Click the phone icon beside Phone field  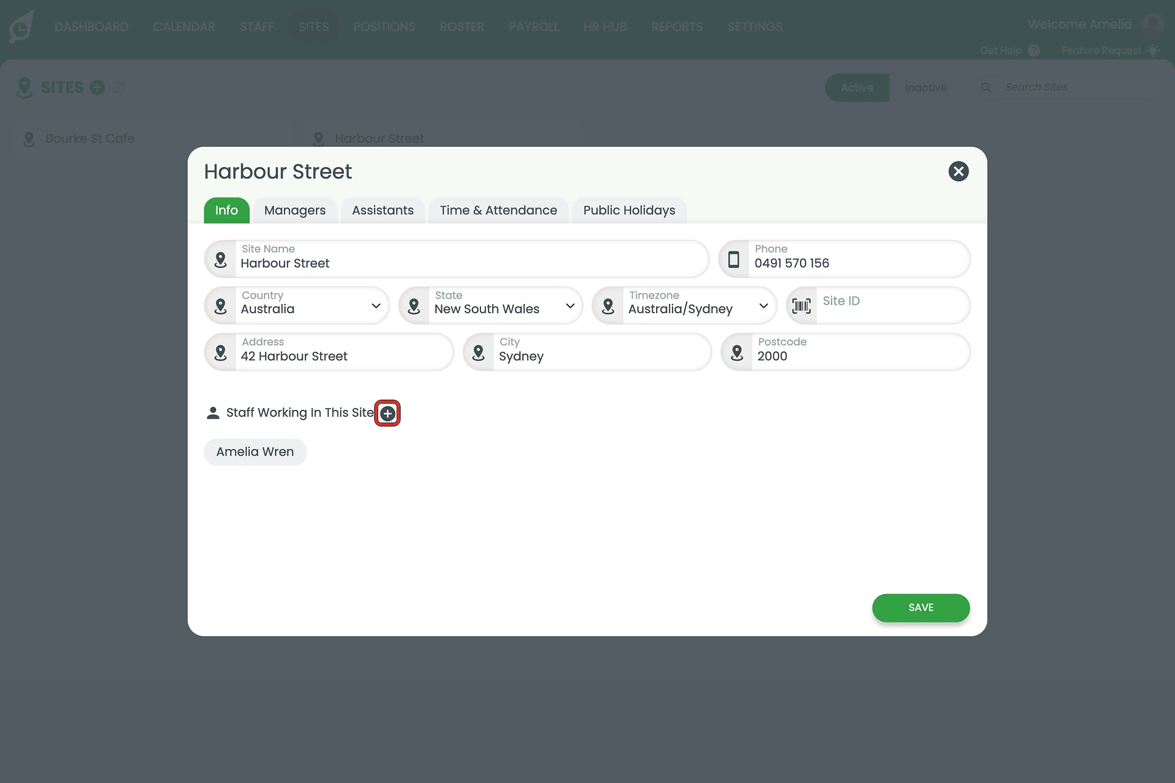733,259
